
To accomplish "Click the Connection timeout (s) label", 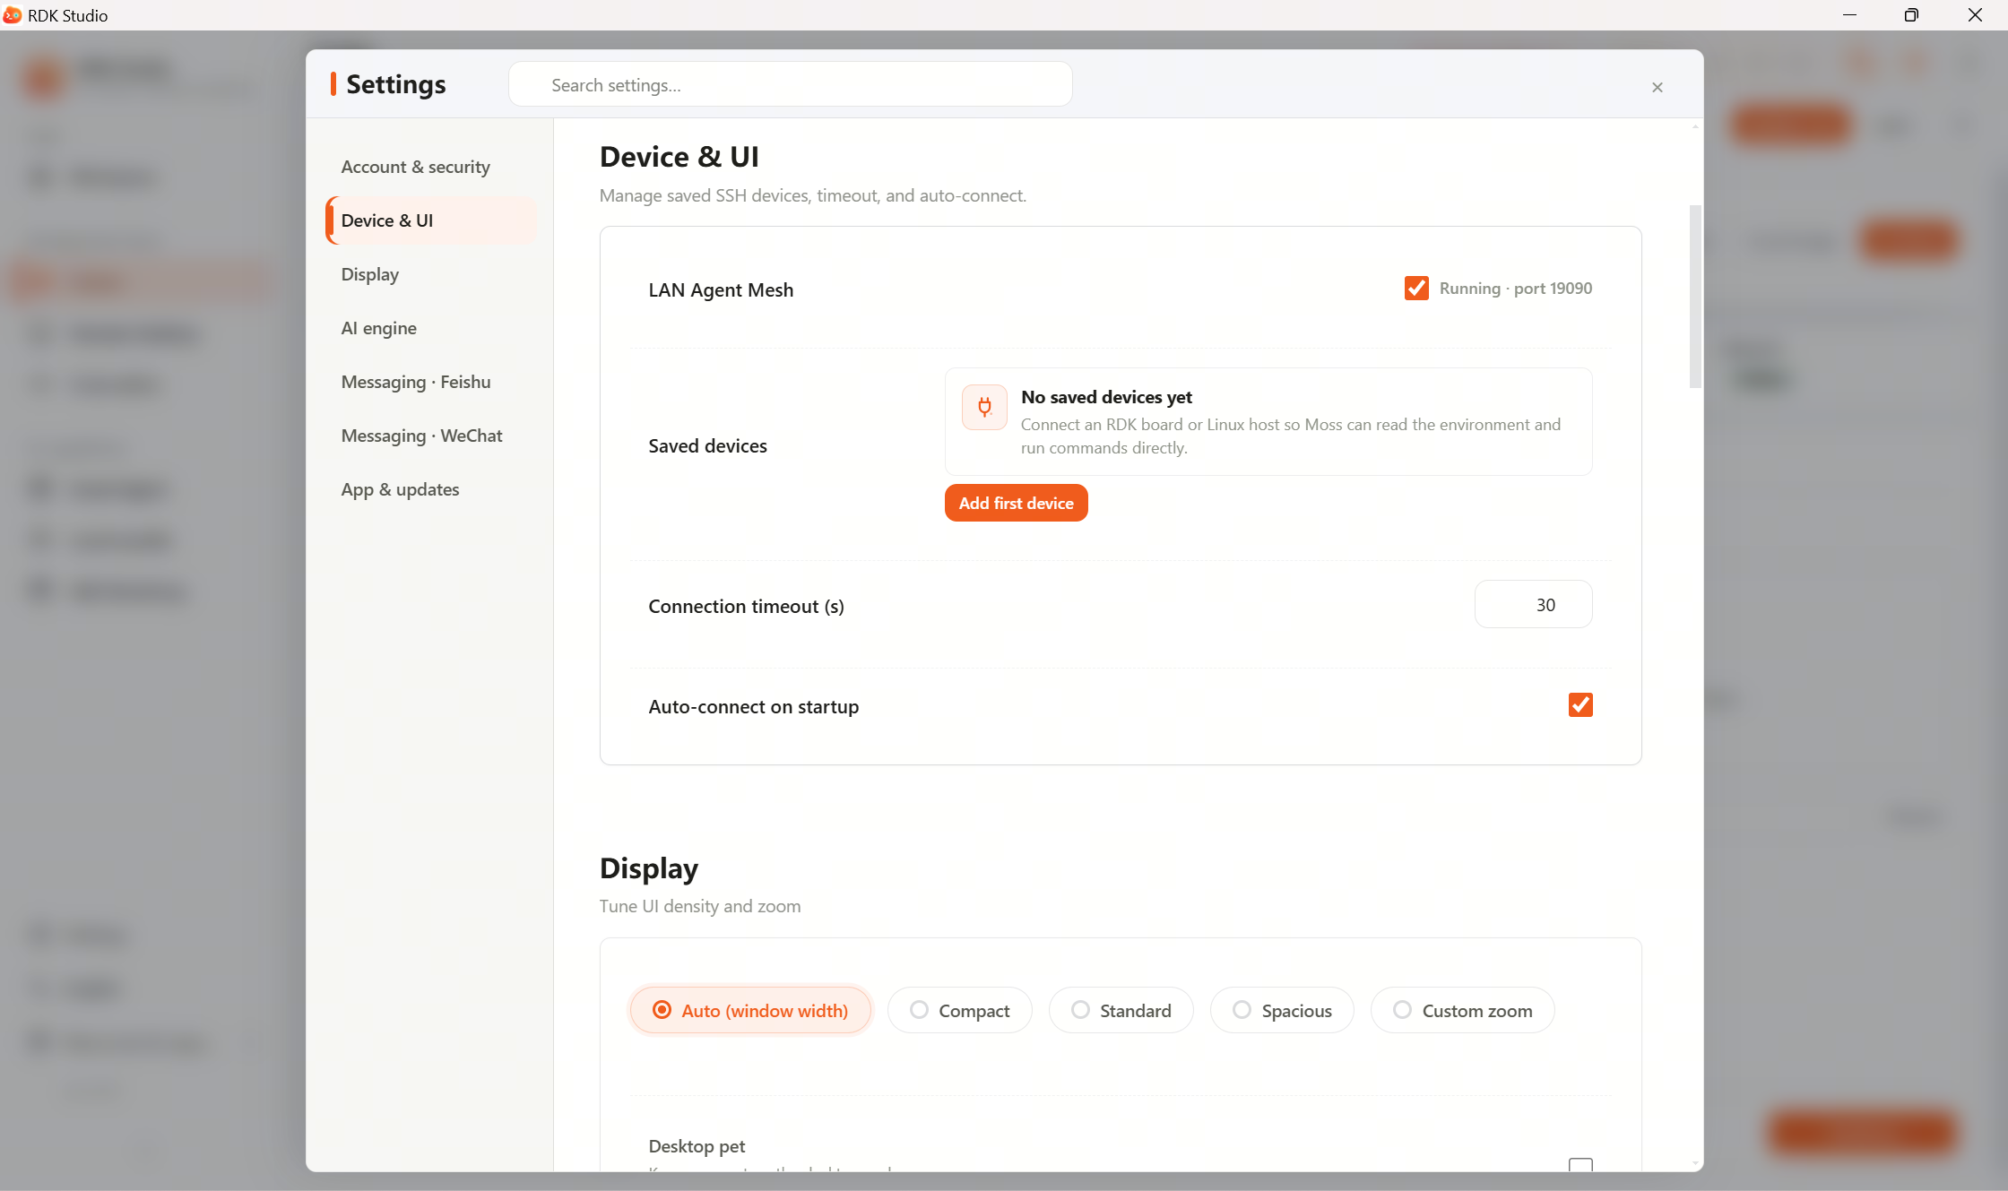I will coord(746,607).
